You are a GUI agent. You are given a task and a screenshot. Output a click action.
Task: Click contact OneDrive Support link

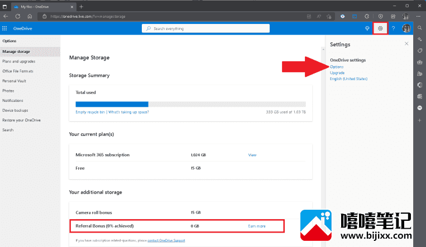166,240
